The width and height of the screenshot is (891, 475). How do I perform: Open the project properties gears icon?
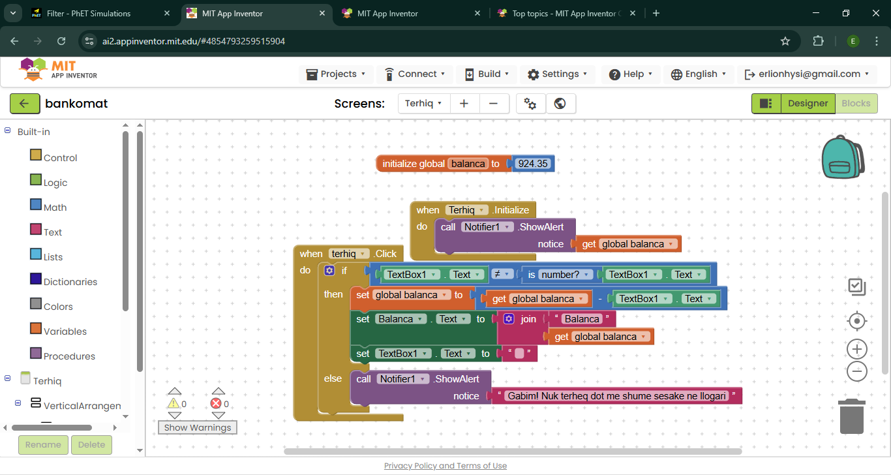tap(530, 103)
